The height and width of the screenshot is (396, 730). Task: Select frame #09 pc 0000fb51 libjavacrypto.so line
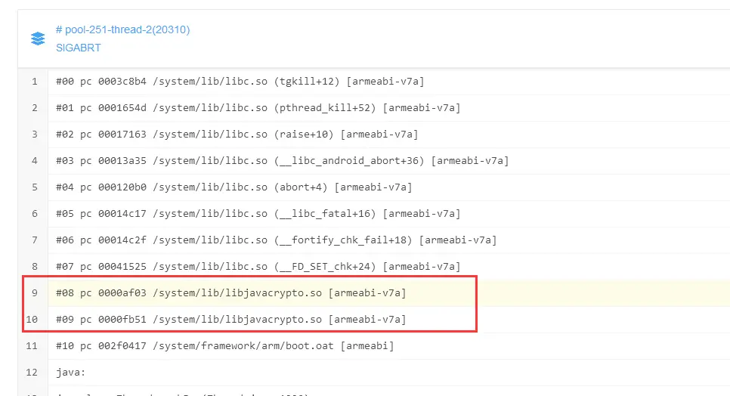(x=231, y=320)
